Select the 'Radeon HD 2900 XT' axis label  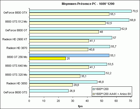(x=15, y=39)
